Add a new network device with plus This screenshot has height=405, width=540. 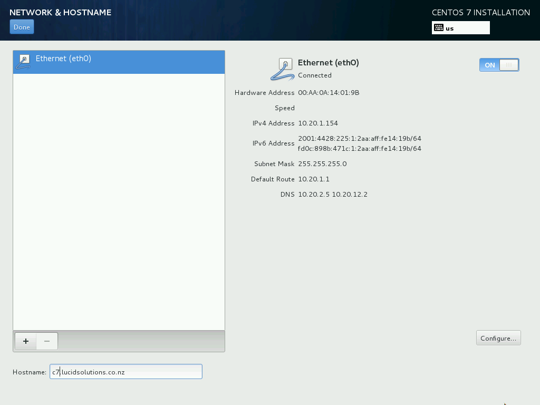pos(26,341)
